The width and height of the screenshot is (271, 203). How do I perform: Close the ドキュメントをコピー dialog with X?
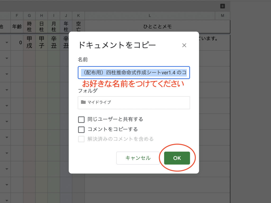pyautogui.click(x=184, y=45)
